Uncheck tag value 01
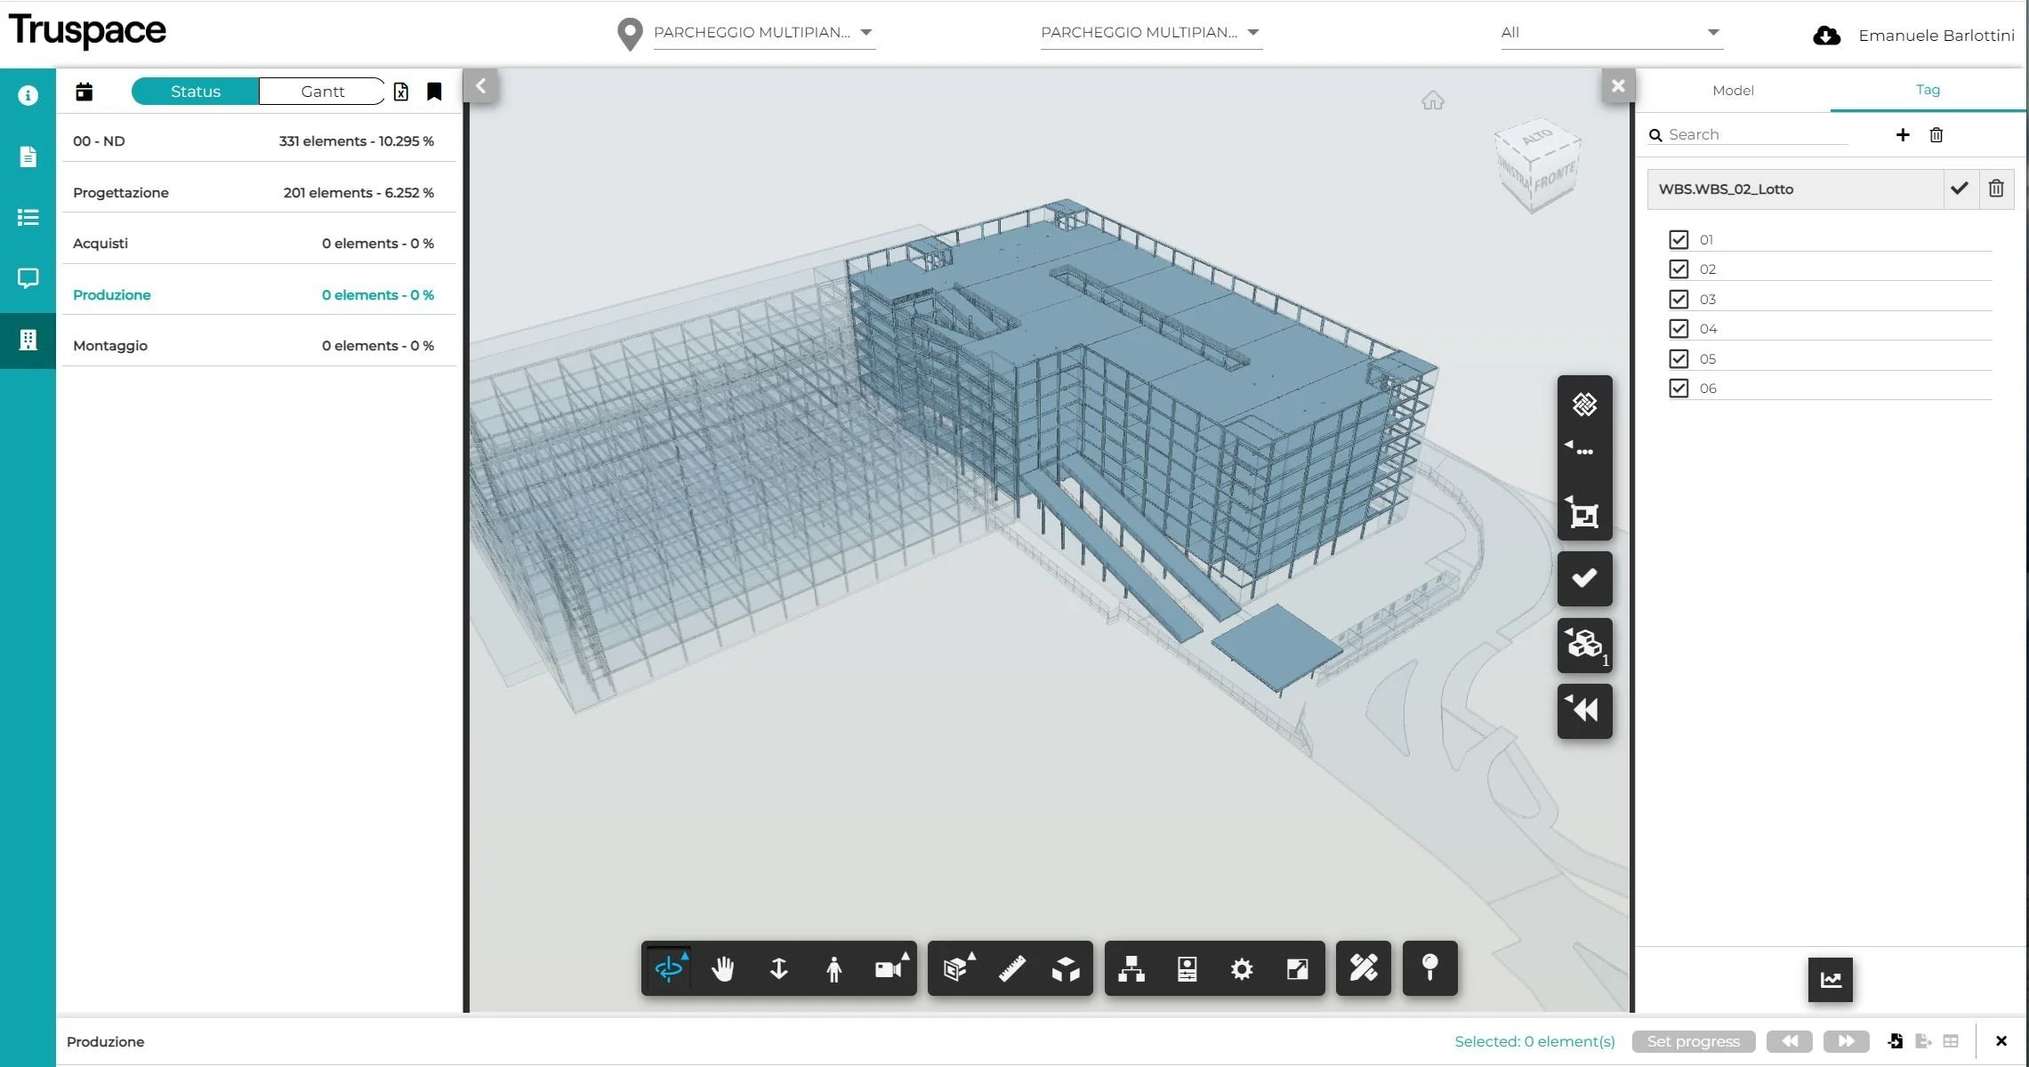2029x1067 pixels. (1679, 239)
